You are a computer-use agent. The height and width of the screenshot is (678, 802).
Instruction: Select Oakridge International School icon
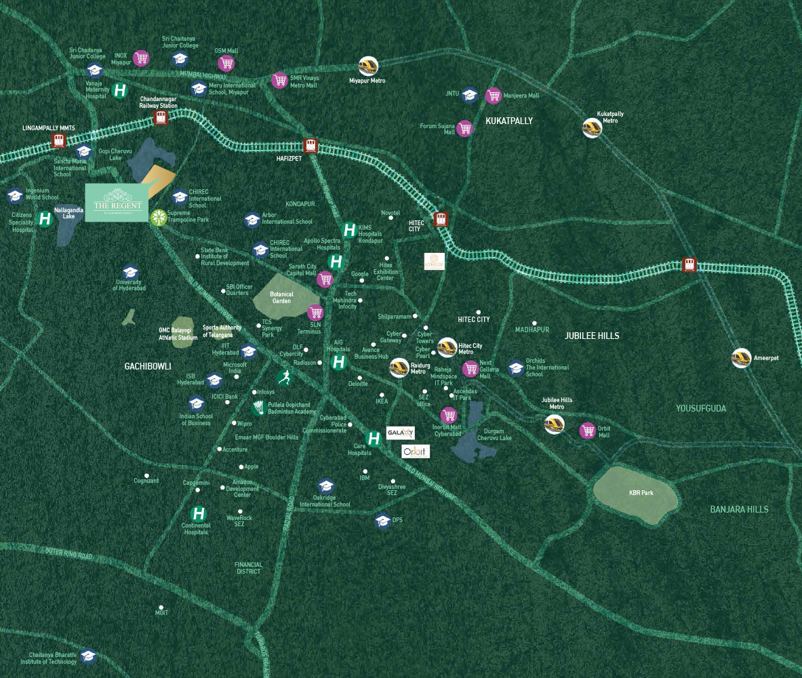326,486
